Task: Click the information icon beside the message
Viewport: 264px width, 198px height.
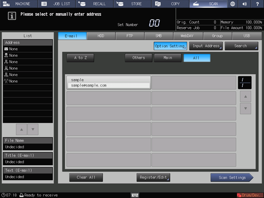Action: click(x=12, y=16)
